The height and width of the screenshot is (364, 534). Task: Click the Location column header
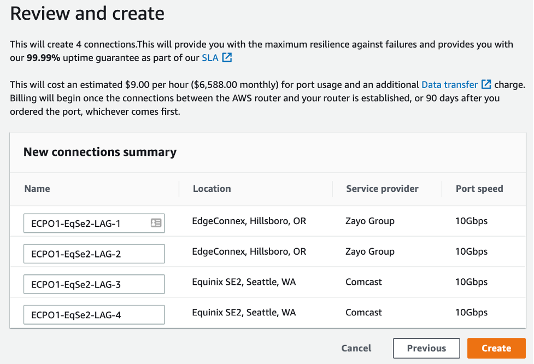tap(212, 189)
